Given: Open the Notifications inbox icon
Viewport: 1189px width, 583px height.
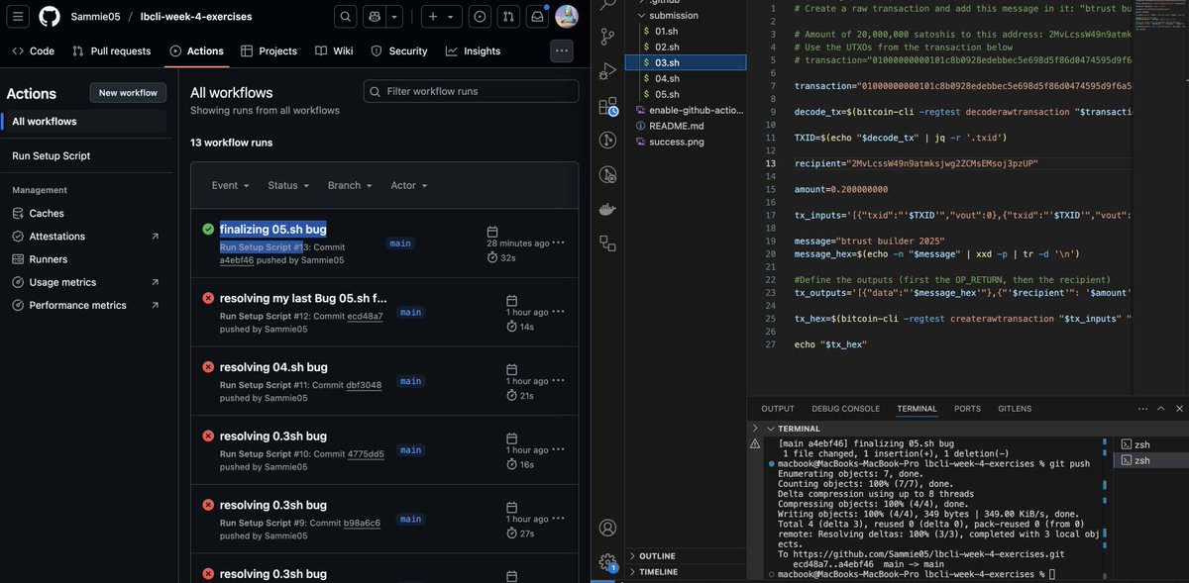Looking at the screenshot, I should pyautogui.click(x=537, y=17).
